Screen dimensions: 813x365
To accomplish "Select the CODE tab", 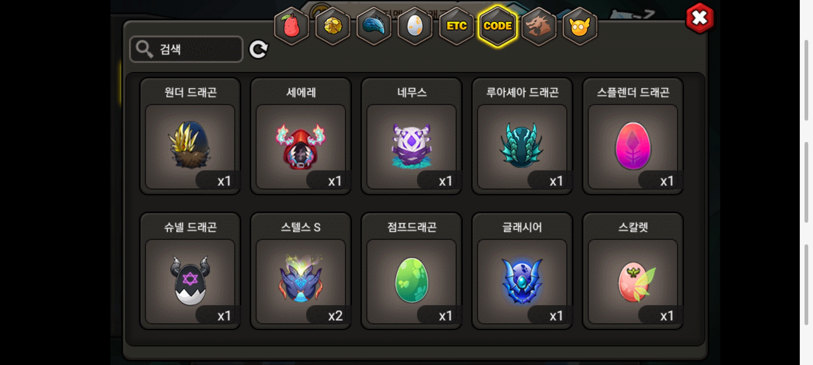I will tap(498, 26).
